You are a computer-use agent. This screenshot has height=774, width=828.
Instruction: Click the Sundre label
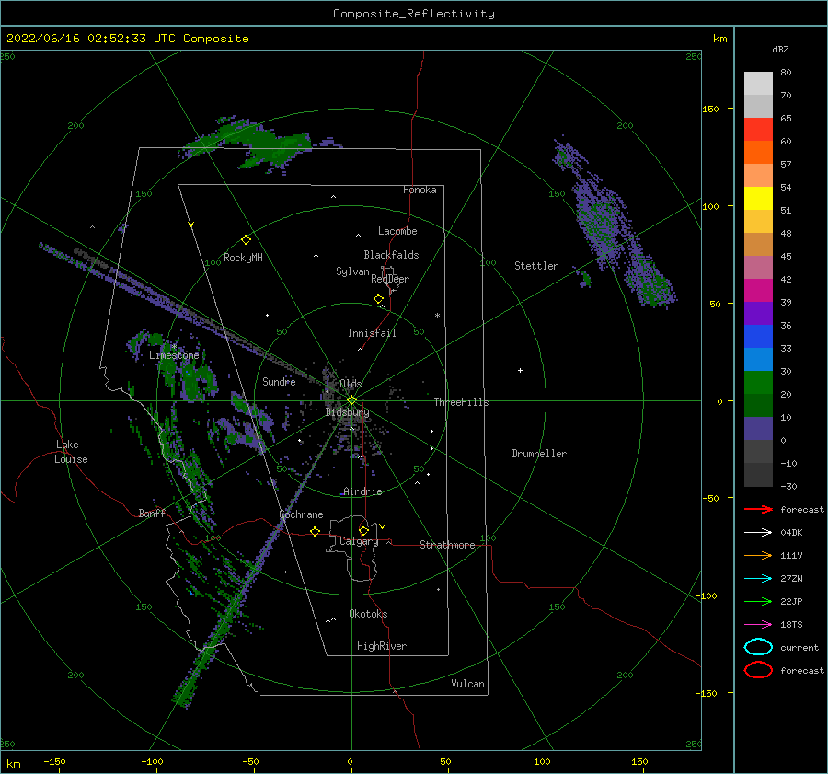(279, 381)
